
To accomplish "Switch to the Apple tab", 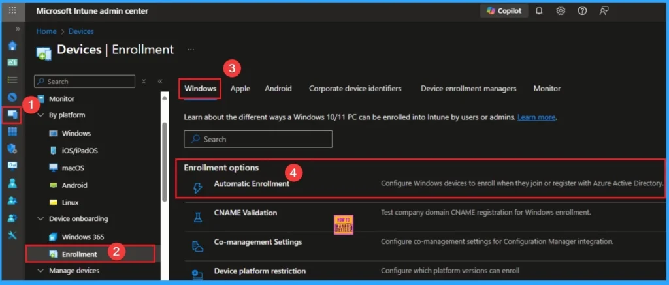I will pyautogui.click(x=240, y=89).
